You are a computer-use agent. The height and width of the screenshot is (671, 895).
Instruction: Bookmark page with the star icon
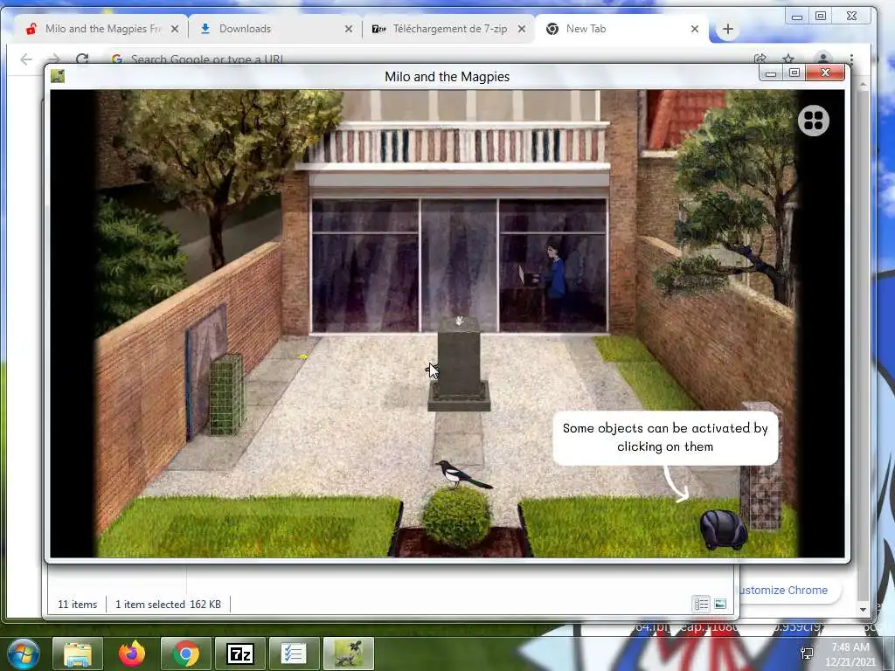788,59
